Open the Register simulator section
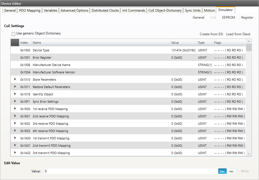This screenshot has width=259, height=180. [247, 17]
